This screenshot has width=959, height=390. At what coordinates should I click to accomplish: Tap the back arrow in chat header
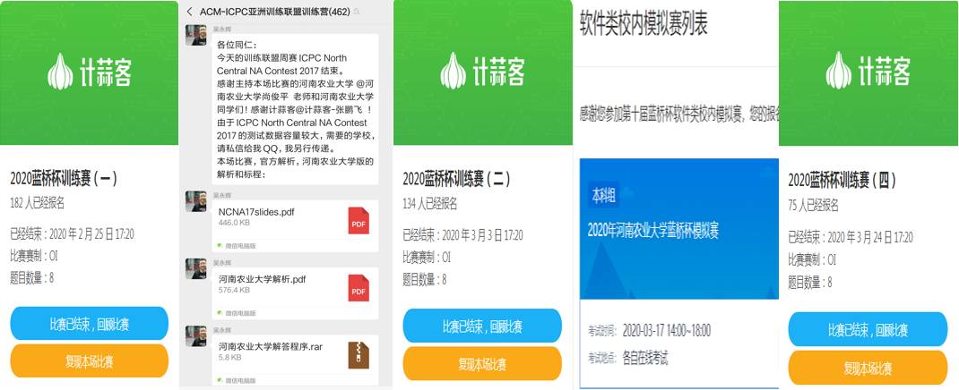190,12
